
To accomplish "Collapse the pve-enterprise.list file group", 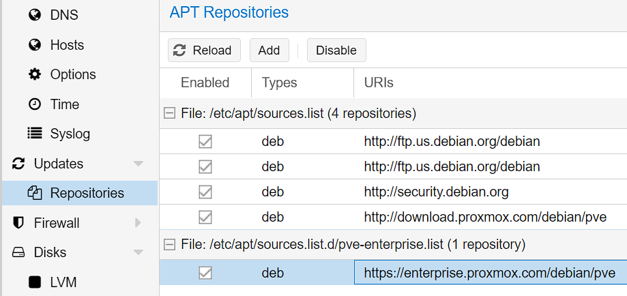I will [170, 244].
